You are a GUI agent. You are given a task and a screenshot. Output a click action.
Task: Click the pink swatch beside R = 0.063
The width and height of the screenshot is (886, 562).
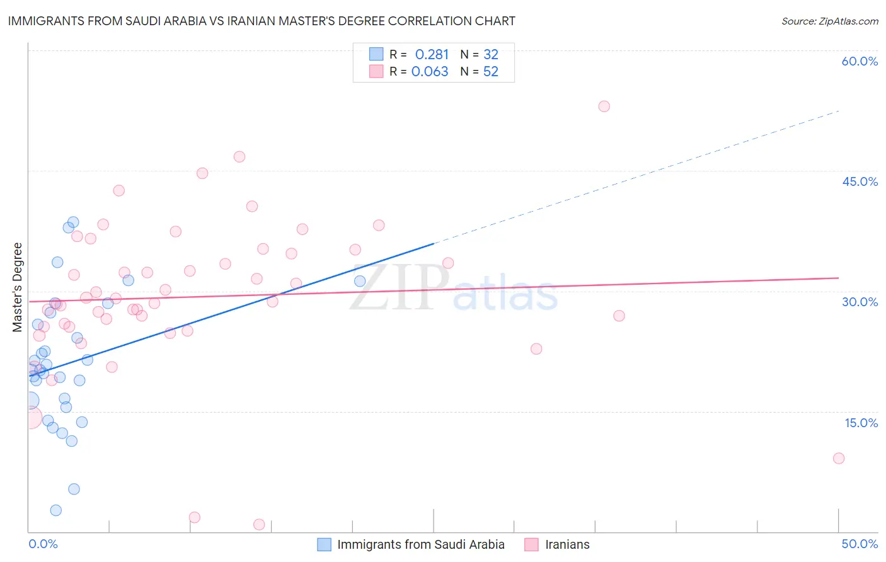pyautogui.click(x=376, y=71)
